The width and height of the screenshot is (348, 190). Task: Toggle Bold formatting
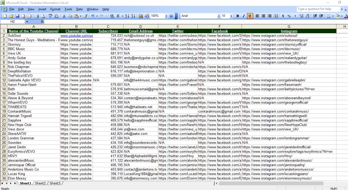coord(238,16)
